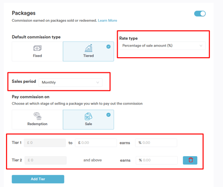
Task: Click the Default commission type label
Action: tap(36, 37)
